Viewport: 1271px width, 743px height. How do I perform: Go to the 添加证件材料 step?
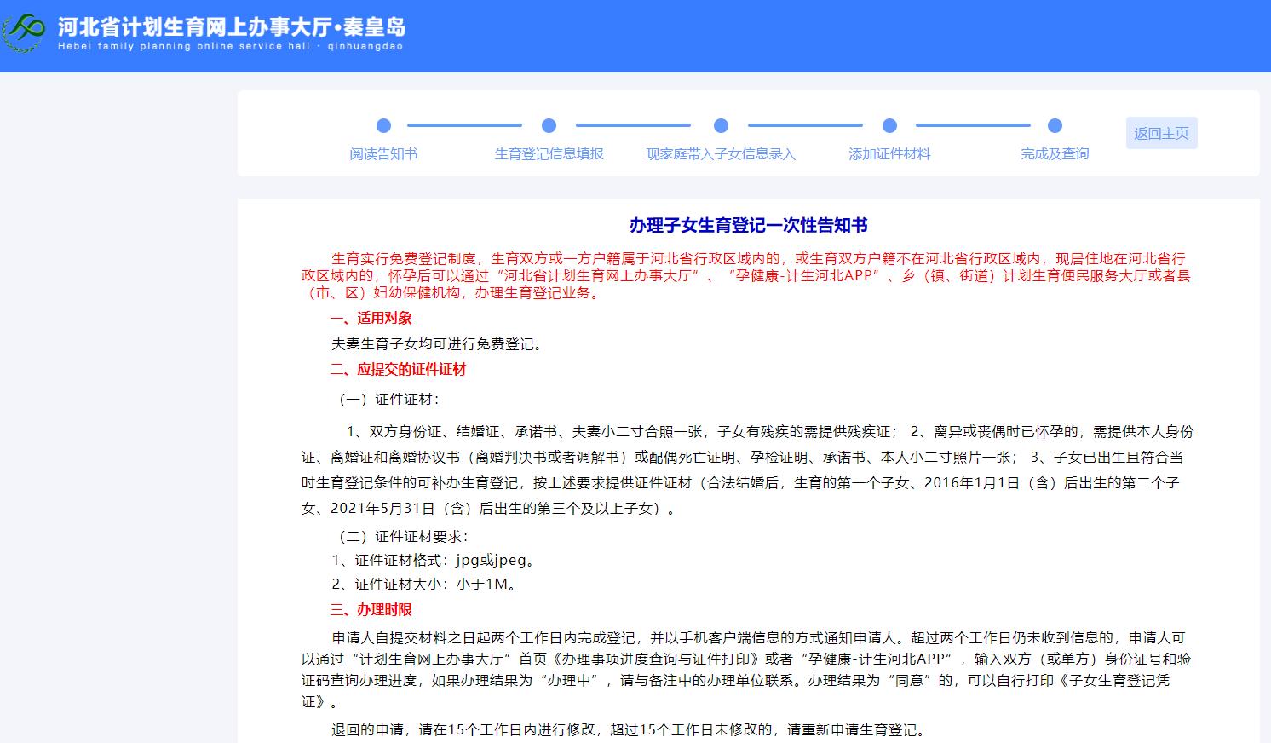click(x=889, y=154)
